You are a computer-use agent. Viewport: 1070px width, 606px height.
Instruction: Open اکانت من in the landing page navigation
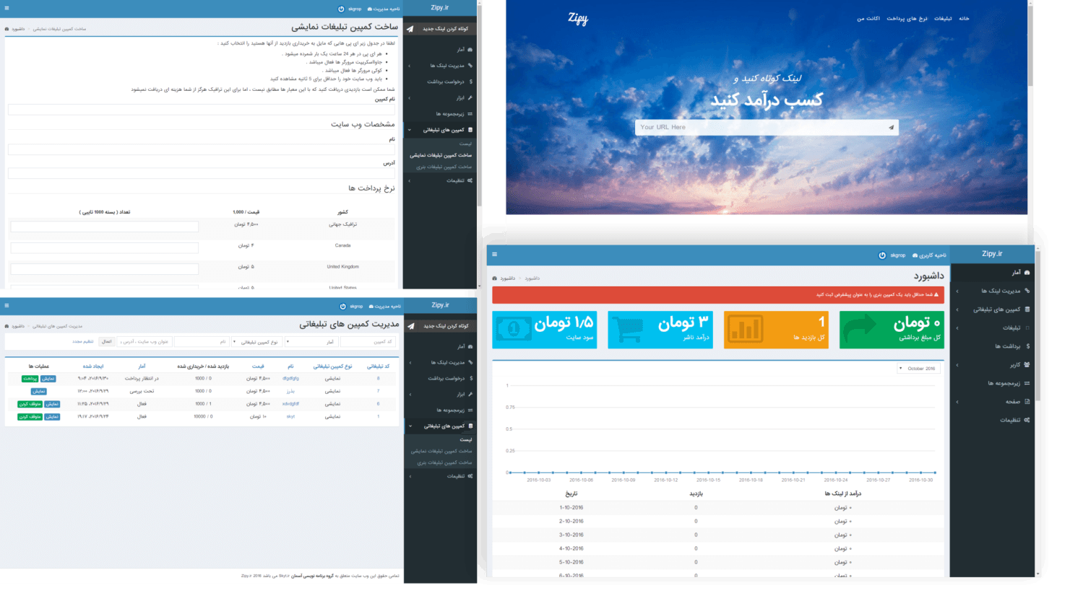pos(868,19)
